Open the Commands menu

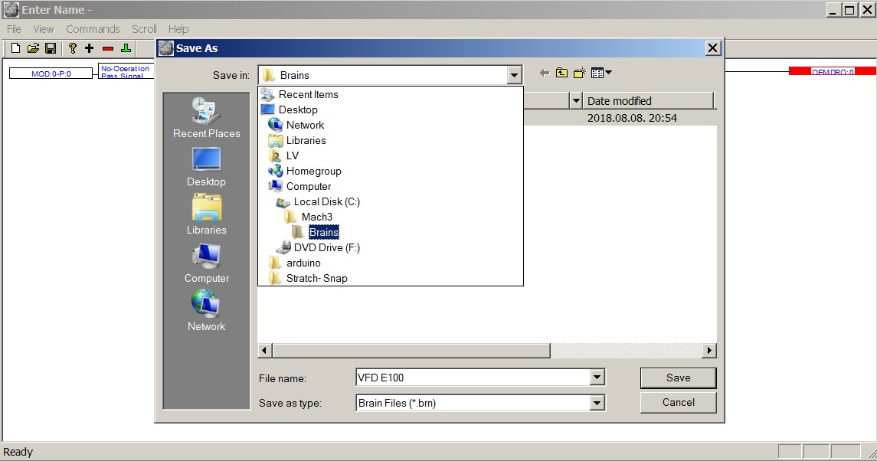(93, 29)
